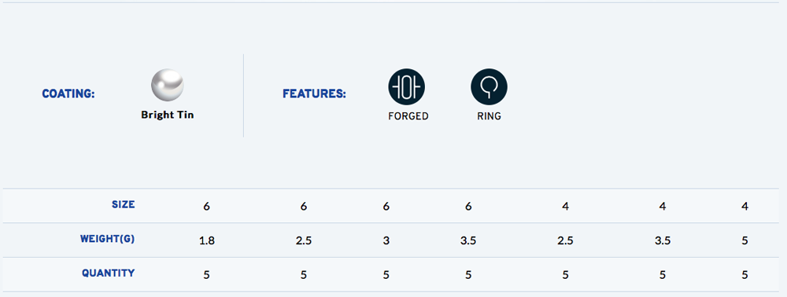Image resolution: width=787 pixels, height=297 pixels.
Task: Click the FORGED label text
Action: [408, 116]
